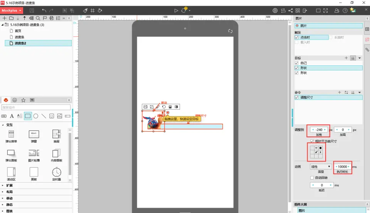370x213 pixels.
Task: Switch to the emoji icon library tab
Action: point(15,100)
